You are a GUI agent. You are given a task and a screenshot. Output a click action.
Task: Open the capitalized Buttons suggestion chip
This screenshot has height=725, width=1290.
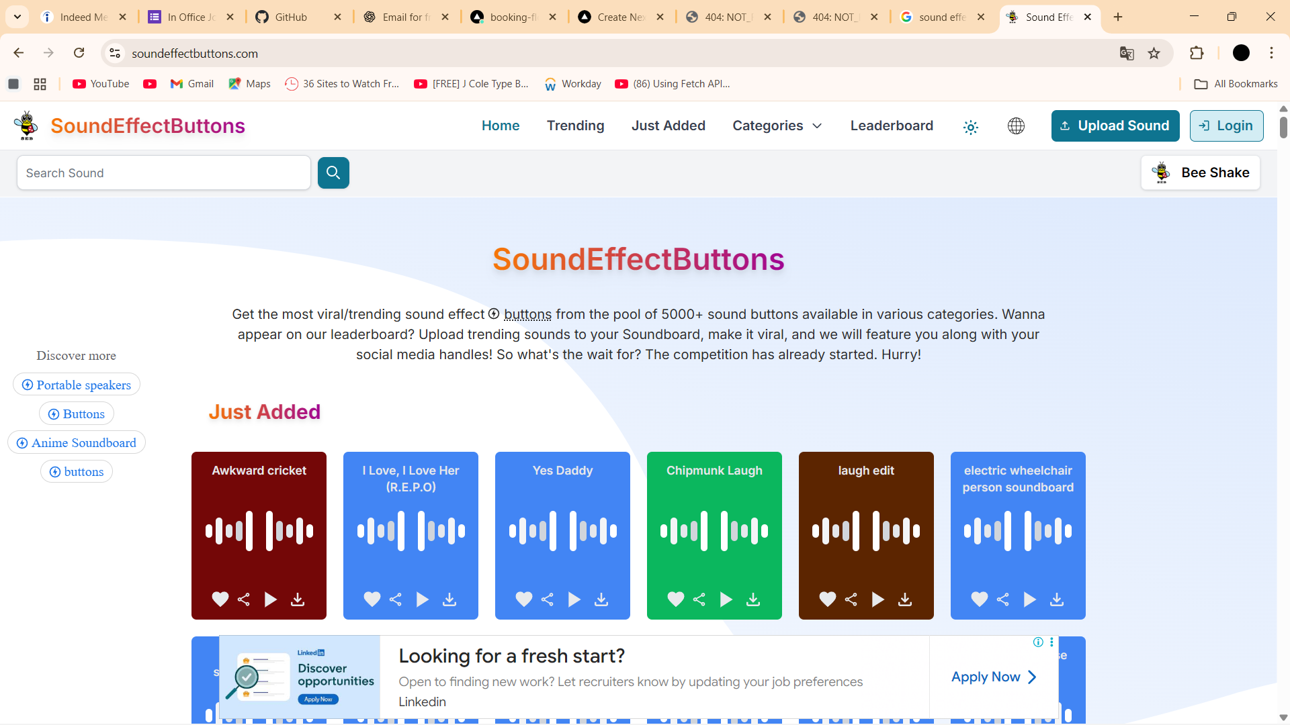(x=77, y=414)
